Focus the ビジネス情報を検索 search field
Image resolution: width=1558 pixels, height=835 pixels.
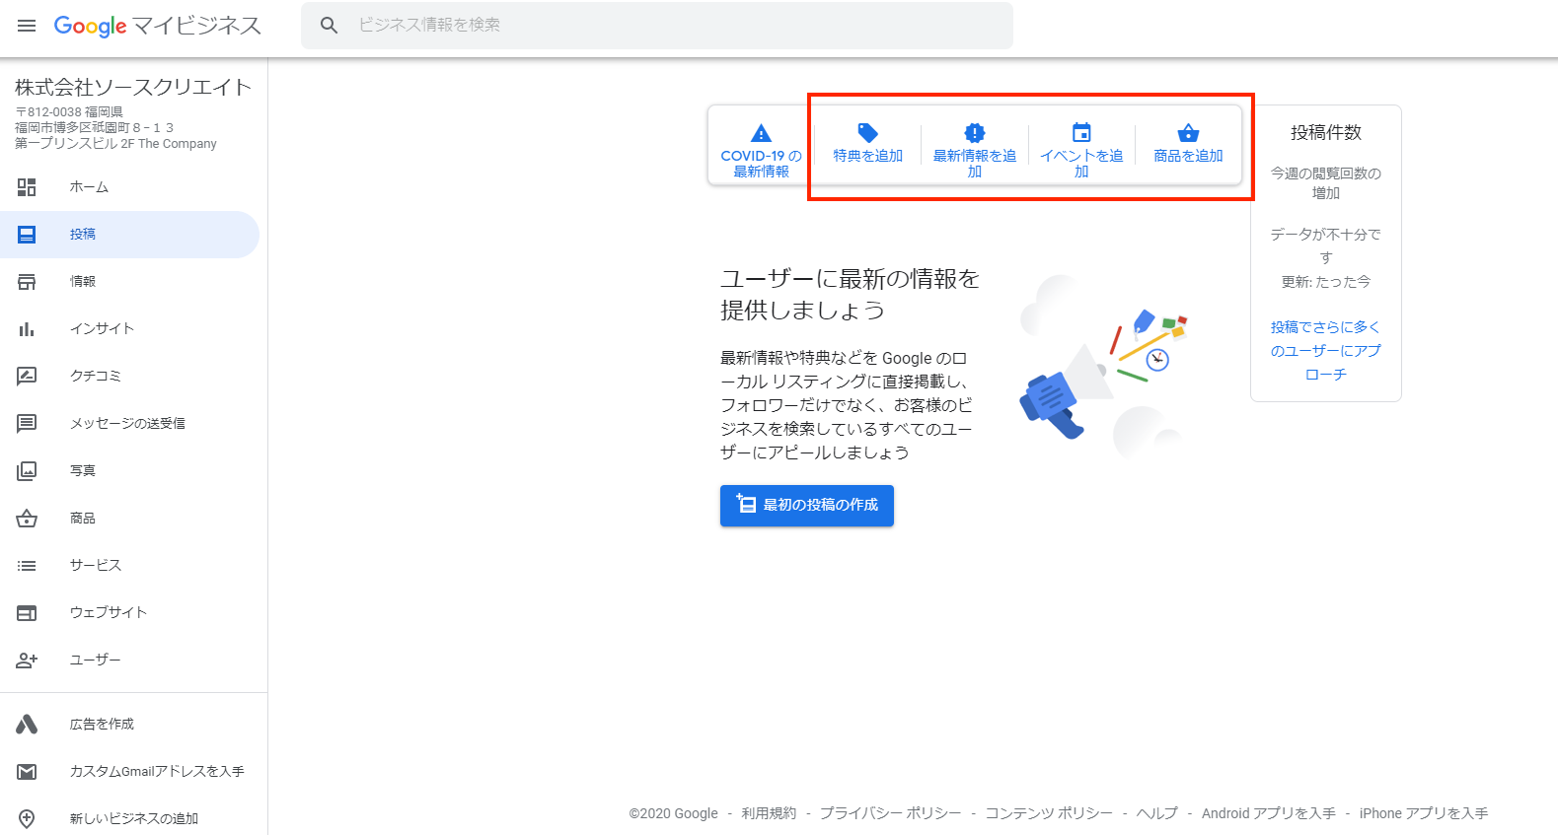657,26
